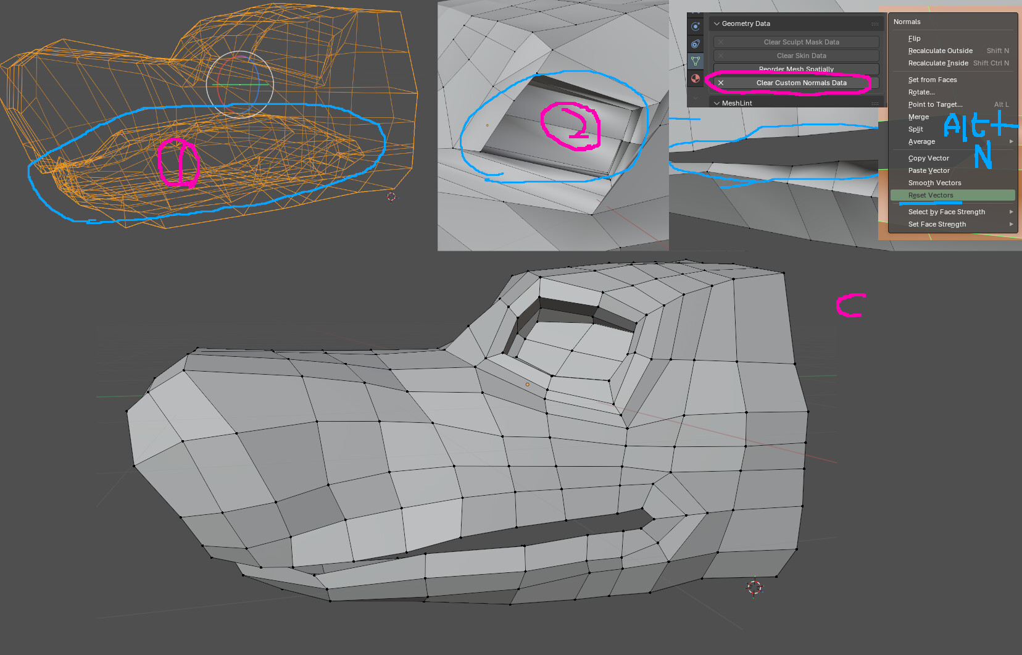Collapse the MeshLint panel
Viewport: 1022px width, 655px height.
click(x=717, y=103)
